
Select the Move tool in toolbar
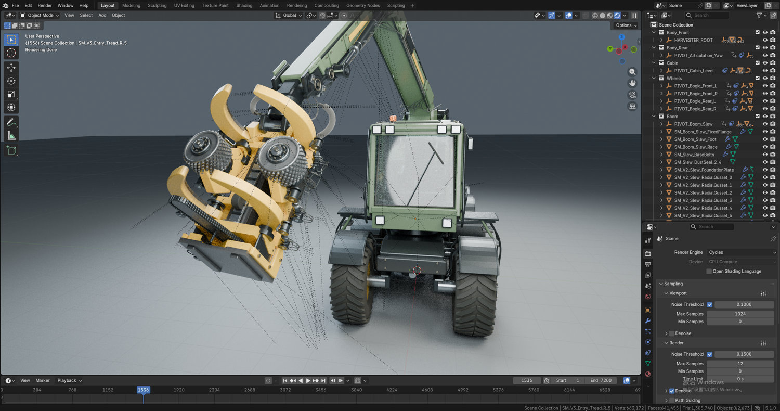(11, 68)
